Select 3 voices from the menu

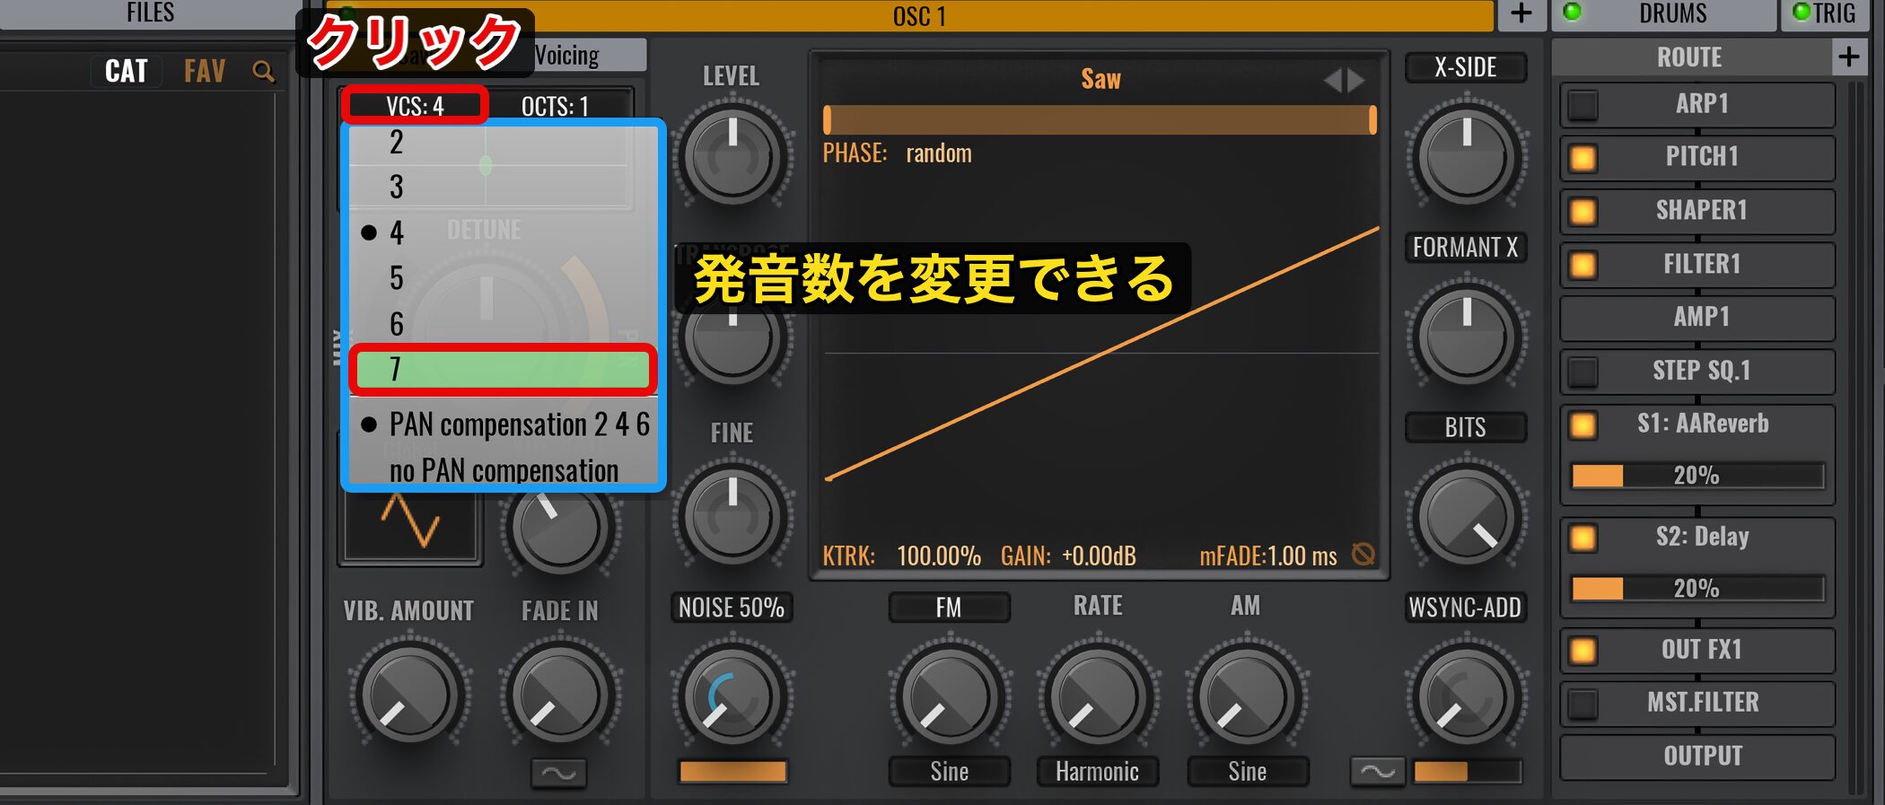tap(503, 187)
